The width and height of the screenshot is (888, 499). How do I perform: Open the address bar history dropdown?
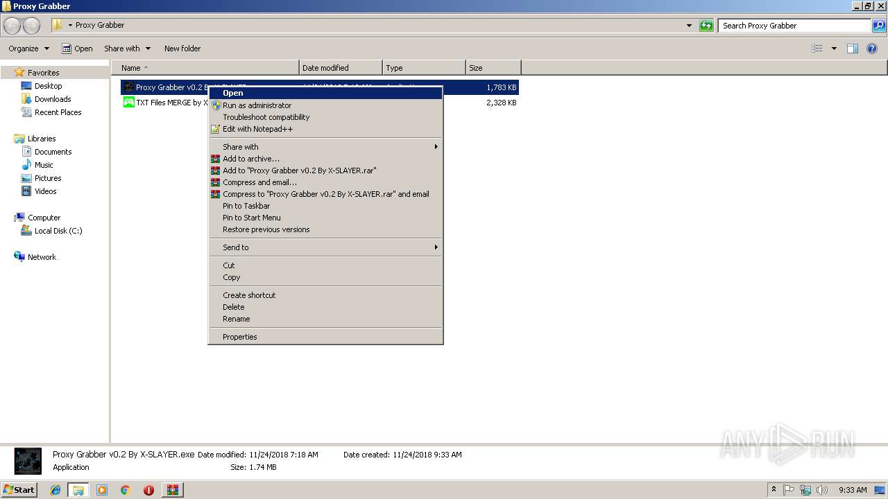(x=689, y=26)
